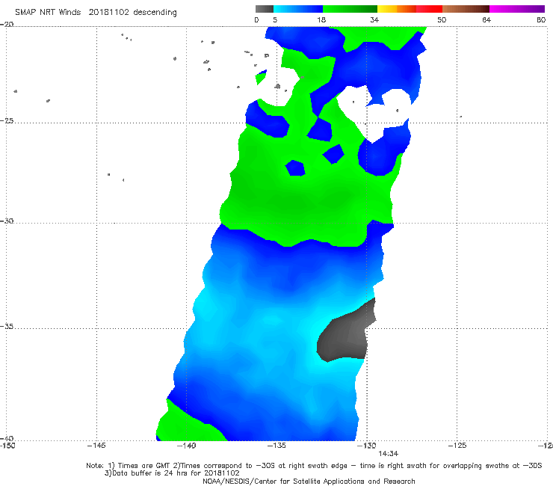Click the color bar label "34"
Screen dimensions: 553x486
(x=374, y=19)
